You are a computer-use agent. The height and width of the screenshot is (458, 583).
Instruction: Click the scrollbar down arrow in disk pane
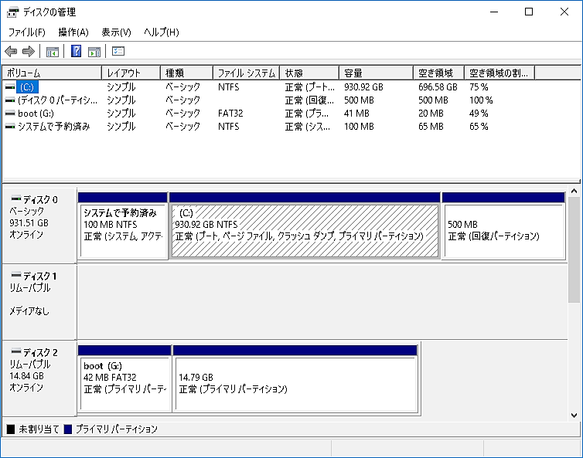point(574,416)
